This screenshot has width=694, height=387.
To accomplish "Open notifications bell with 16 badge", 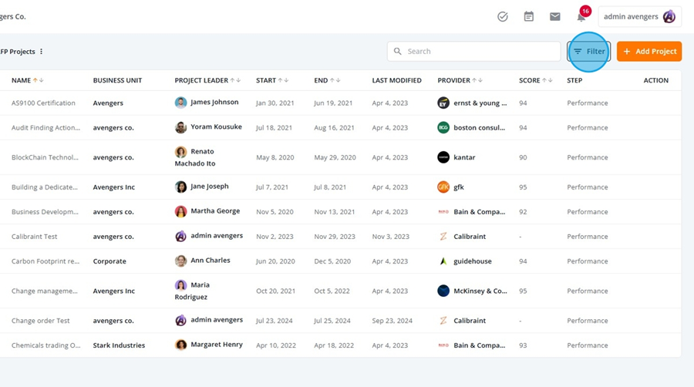I will [x=581, y=16].
